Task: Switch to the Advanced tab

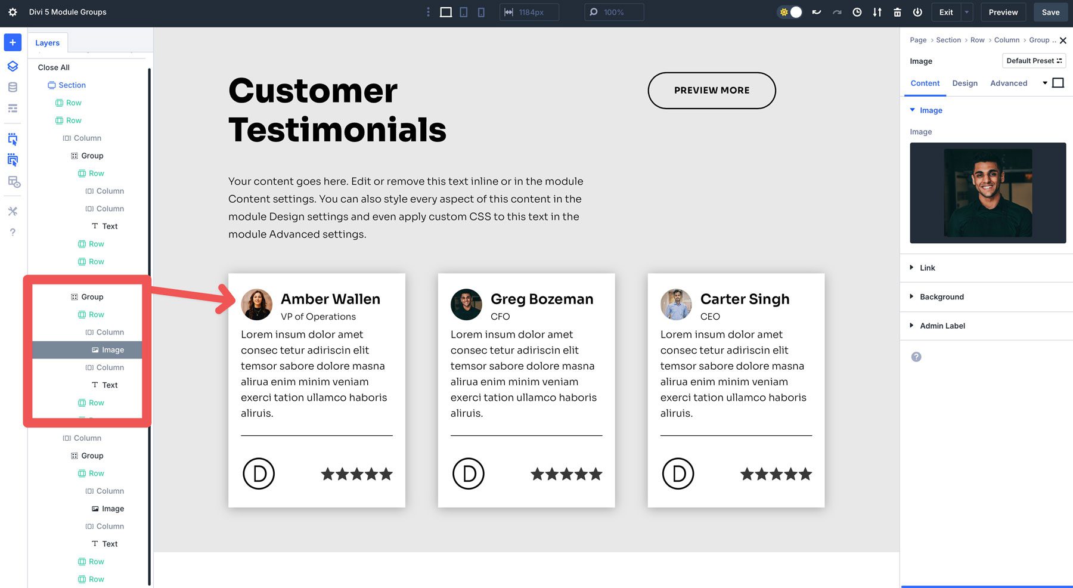Action: 1008,83
